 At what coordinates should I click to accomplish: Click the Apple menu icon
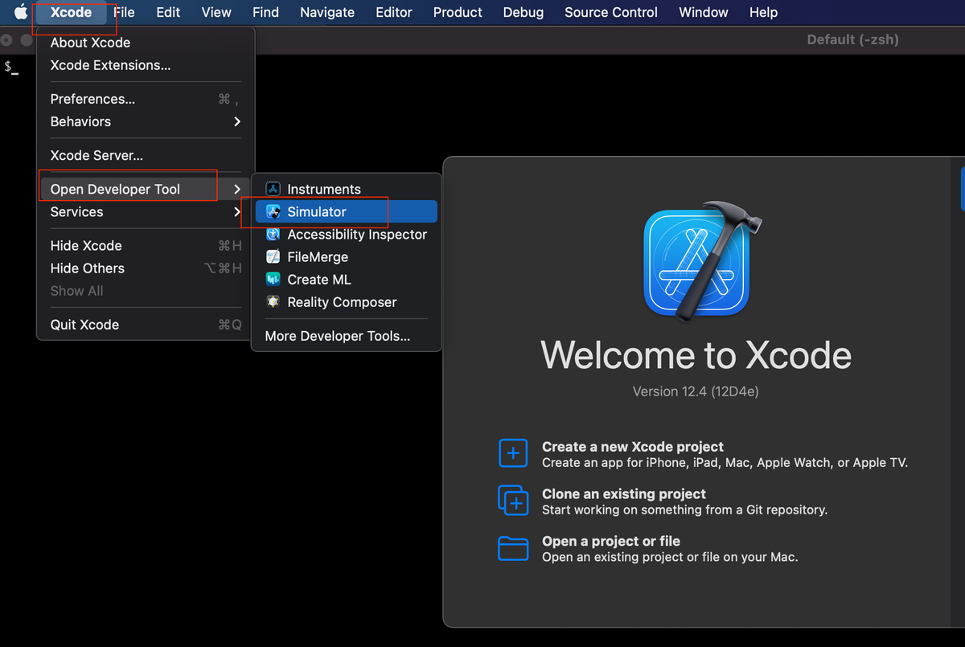pos(18,12)
